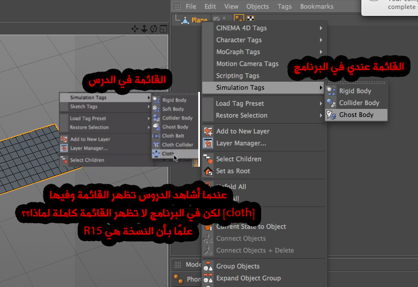Select Rigid Body tag
418x287 pixels.
pos(356,91)
